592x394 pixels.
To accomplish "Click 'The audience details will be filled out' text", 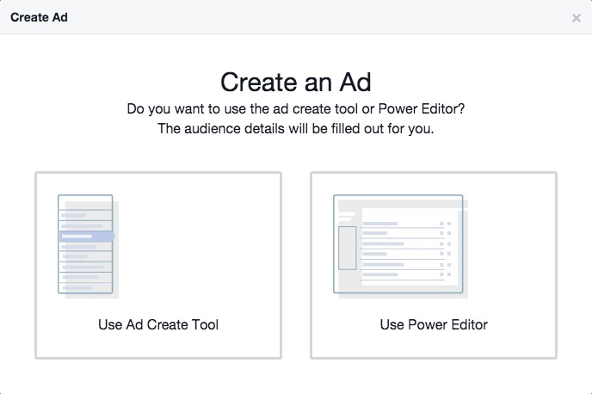I will 296,128.
